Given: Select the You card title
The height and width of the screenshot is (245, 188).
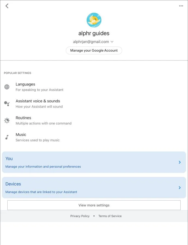Looking at the screenshot, I should [9, 159].
